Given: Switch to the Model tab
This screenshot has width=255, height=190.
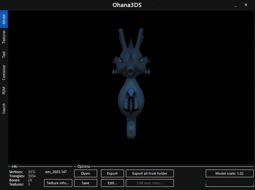Looking at the screenshot, I should coord(4,19).
